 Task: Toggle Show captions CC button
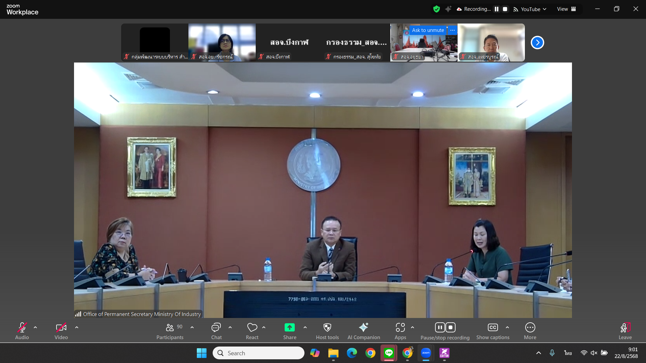(x=493, y=328)
